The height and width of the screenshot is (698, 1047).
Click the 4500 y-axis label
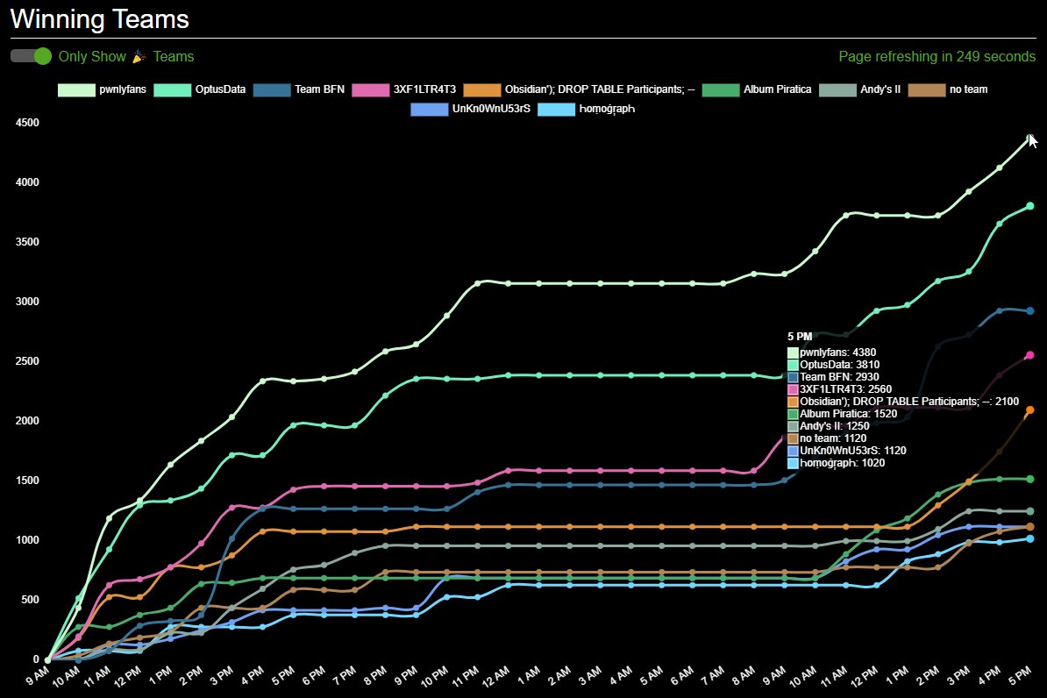click(x=27, y=123)
